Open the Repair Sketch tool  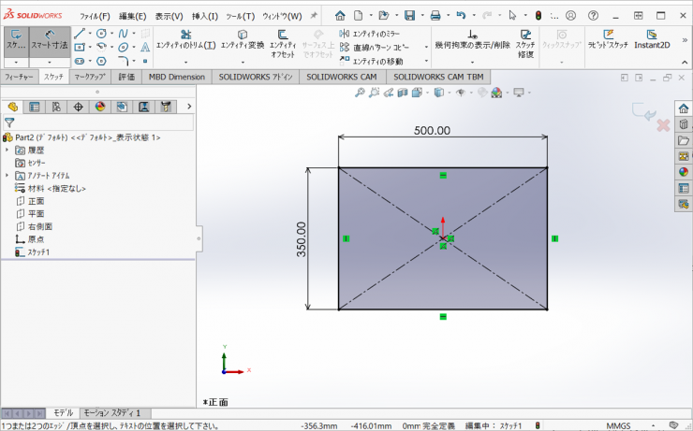point(525,40)
